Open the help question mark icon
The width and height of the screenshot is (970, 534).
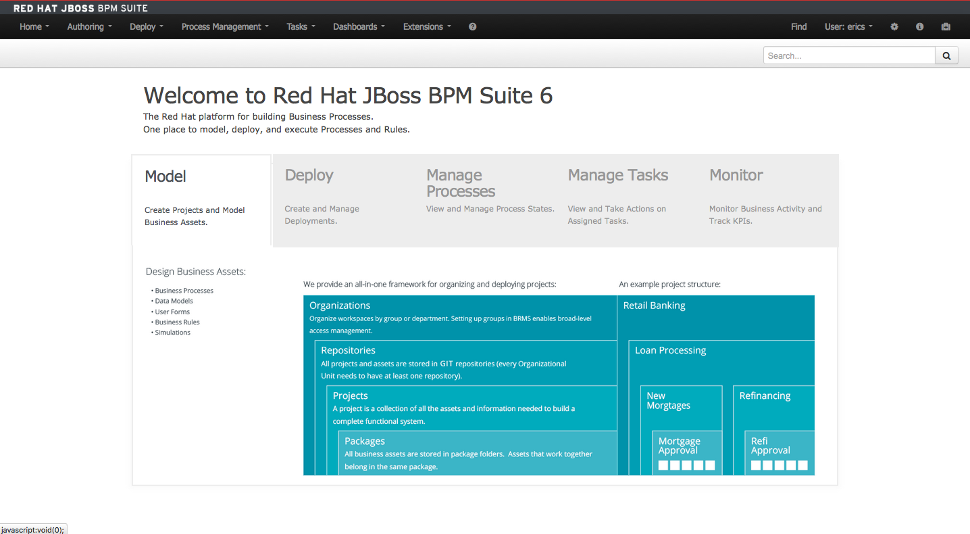[x=472, y=26]
